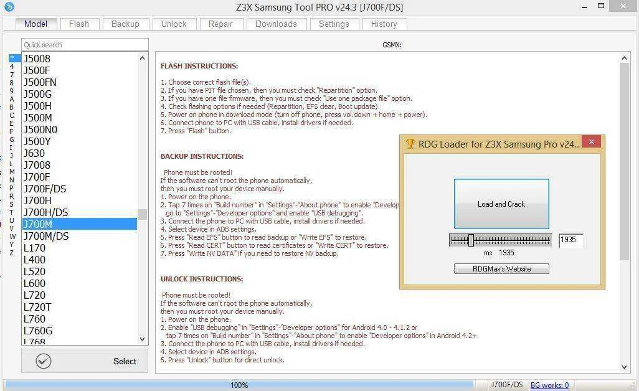The image size is (639, 391).
Task: Close the RDG Loader dialog
Action: [592, 142]
